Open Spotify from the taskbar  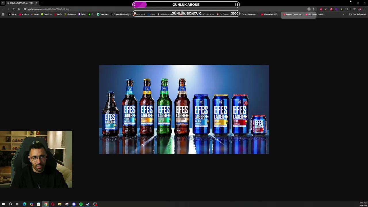(81, 204)
